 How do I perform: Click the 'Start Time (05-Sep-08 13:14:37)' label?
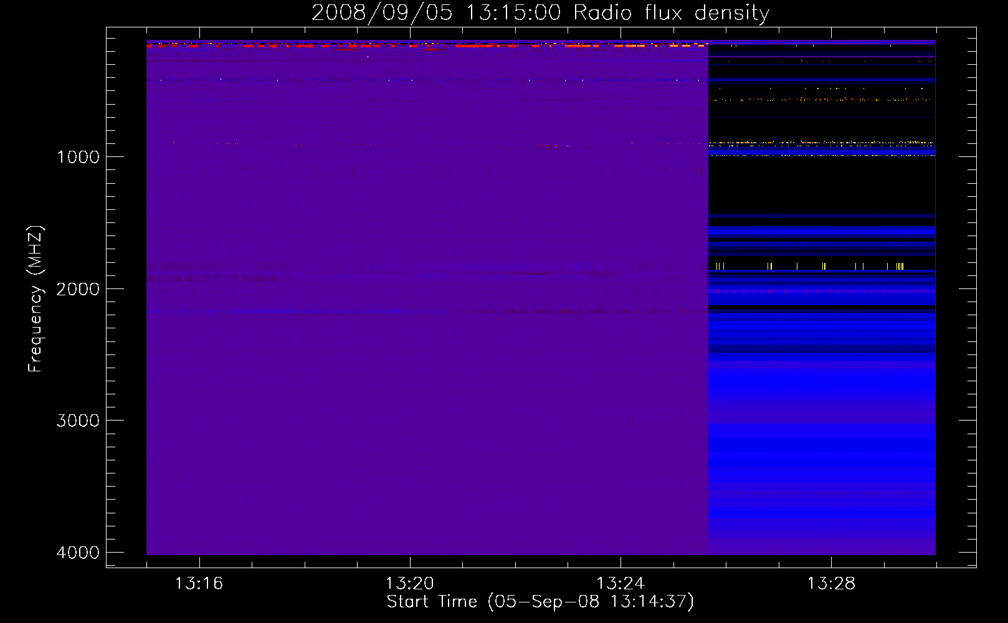[540, 602]
